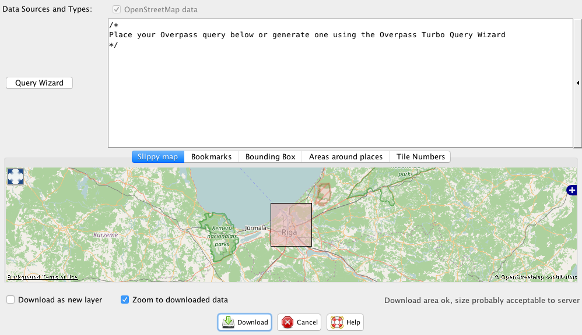Viewport: 582px width, 335px height.
Task: Click the Help lifebuoy icon
Action: (337, 322)
